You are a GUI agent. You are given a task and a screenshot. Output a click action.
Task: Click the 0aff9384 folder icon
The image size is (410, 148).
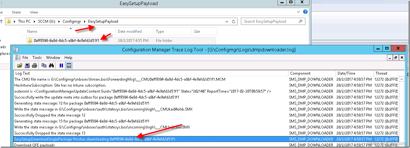point(30,40)
